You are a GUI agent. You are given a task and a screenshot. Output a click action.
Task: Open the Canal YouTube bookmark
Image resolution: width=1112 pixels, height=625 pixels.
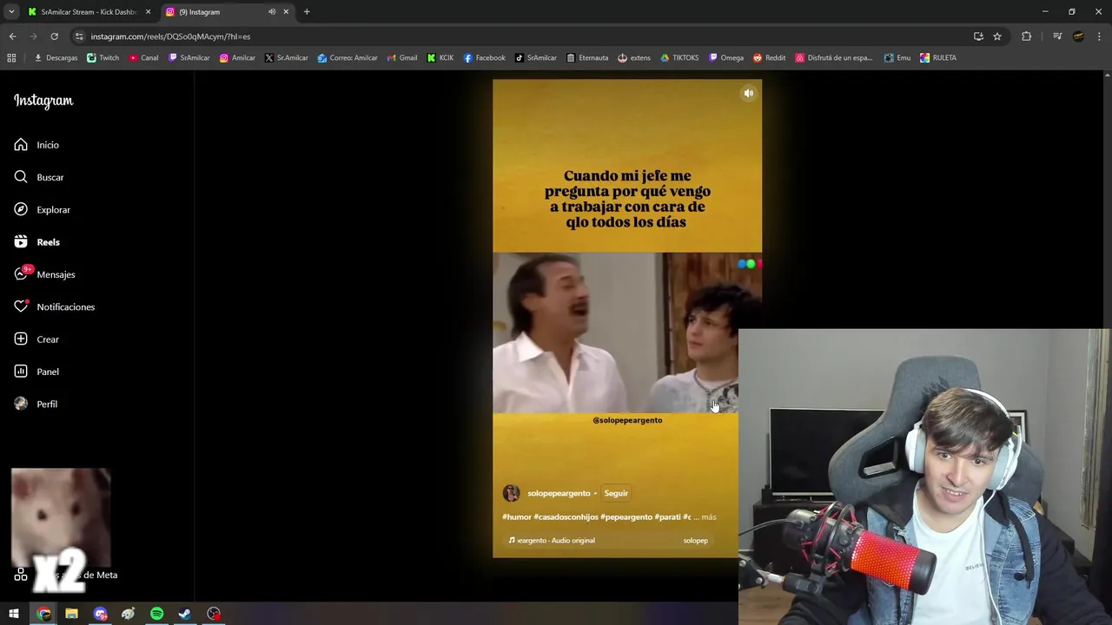143,58
